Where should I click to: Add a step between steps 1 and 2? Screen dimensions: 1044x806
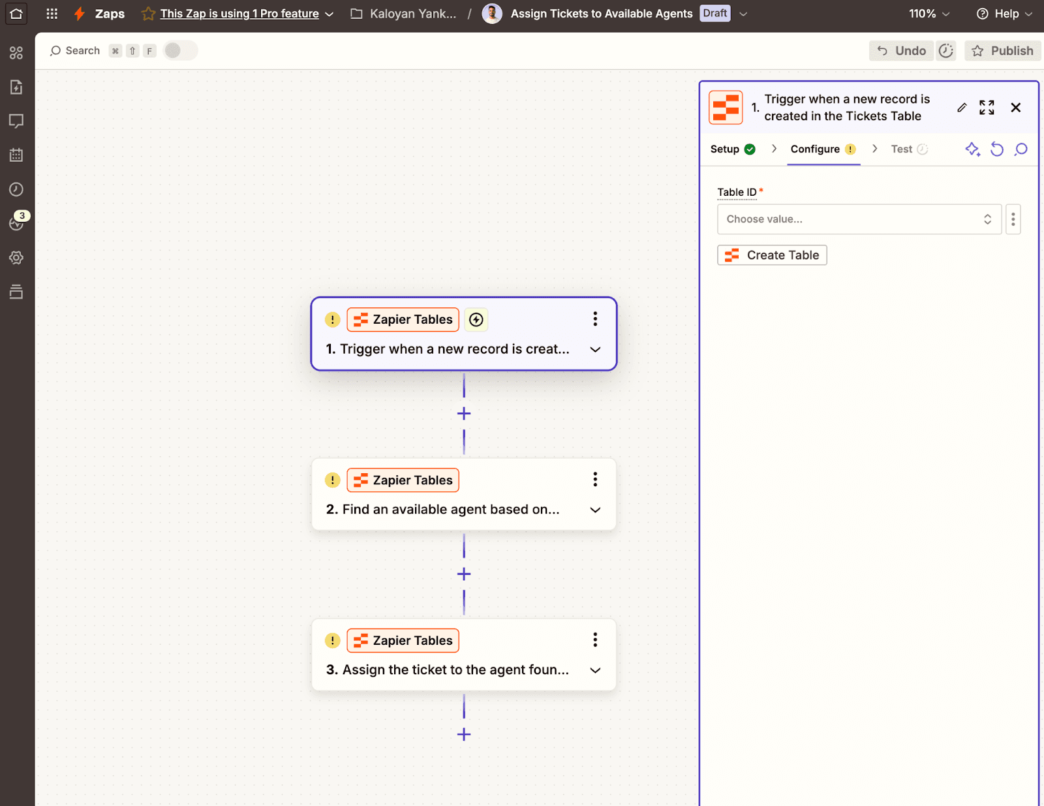coord(464,413)
